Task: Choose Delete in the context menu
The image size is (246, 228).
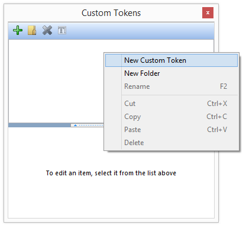Action: coord(171,143)
